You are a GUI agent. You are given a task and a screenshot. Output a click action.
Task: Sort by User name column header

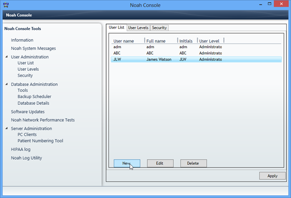pyautogui.click(x=124, y=41)
